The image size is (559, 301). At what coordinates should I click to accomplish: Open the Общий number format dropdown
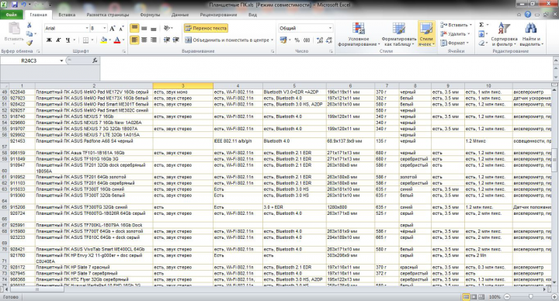[x=330, y=28]
